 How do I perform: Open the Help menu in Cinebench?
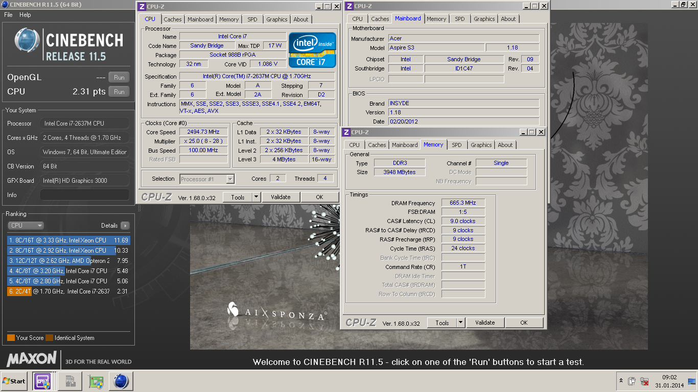coord(25,15)
